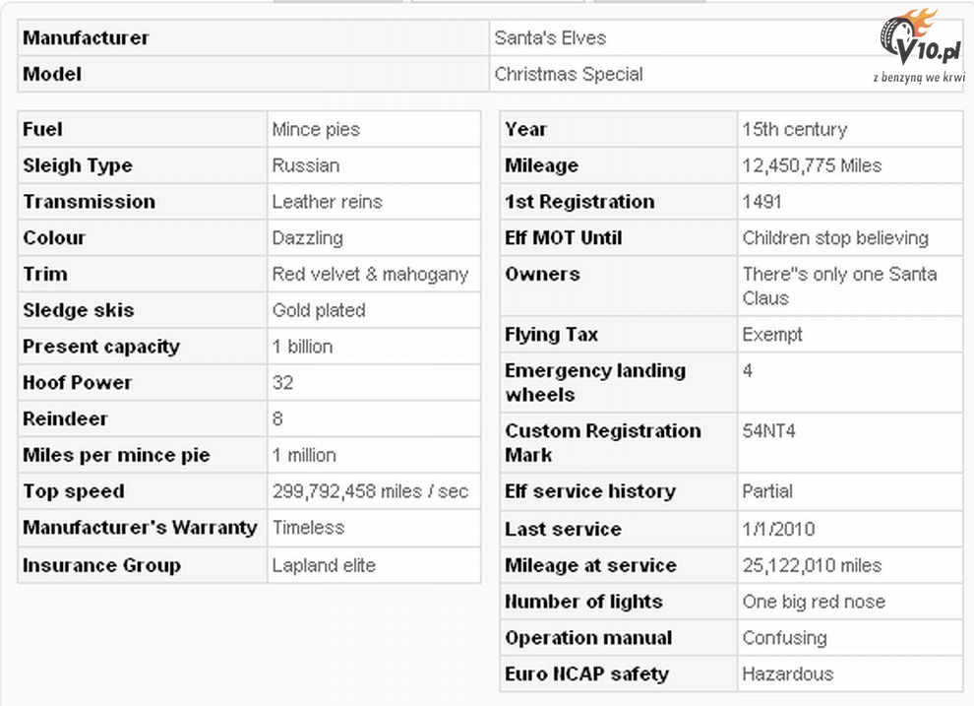Click the 'z benzyną we krwi' slogan text
This screenshot has width=974, height=706.
tap(919, 77)
